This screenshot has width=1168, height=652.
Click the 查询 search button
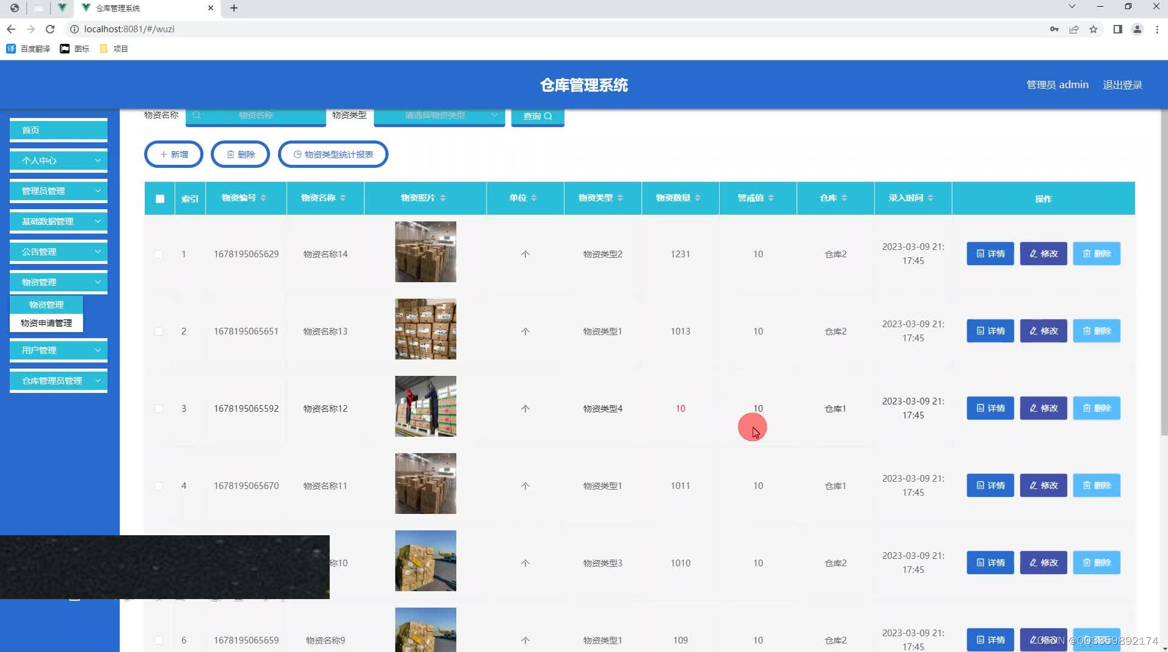click(538, 116)
